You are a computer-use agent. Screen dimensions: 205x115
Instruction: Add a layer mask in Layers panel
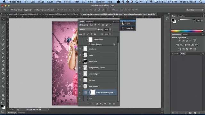click(x=97, y=103)
